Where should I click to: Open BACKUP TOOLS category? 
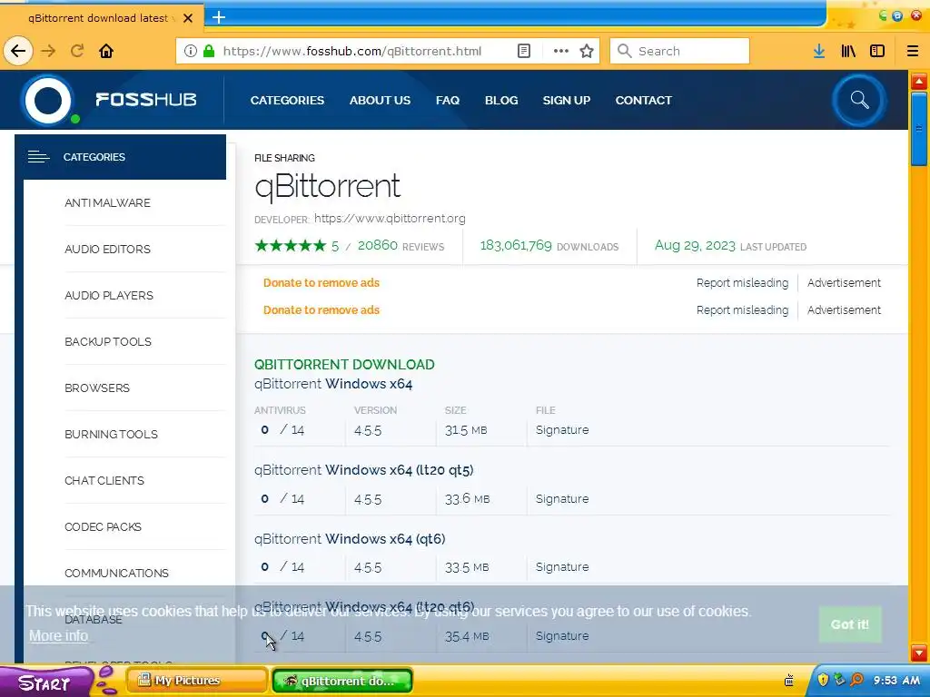point(108,341)
